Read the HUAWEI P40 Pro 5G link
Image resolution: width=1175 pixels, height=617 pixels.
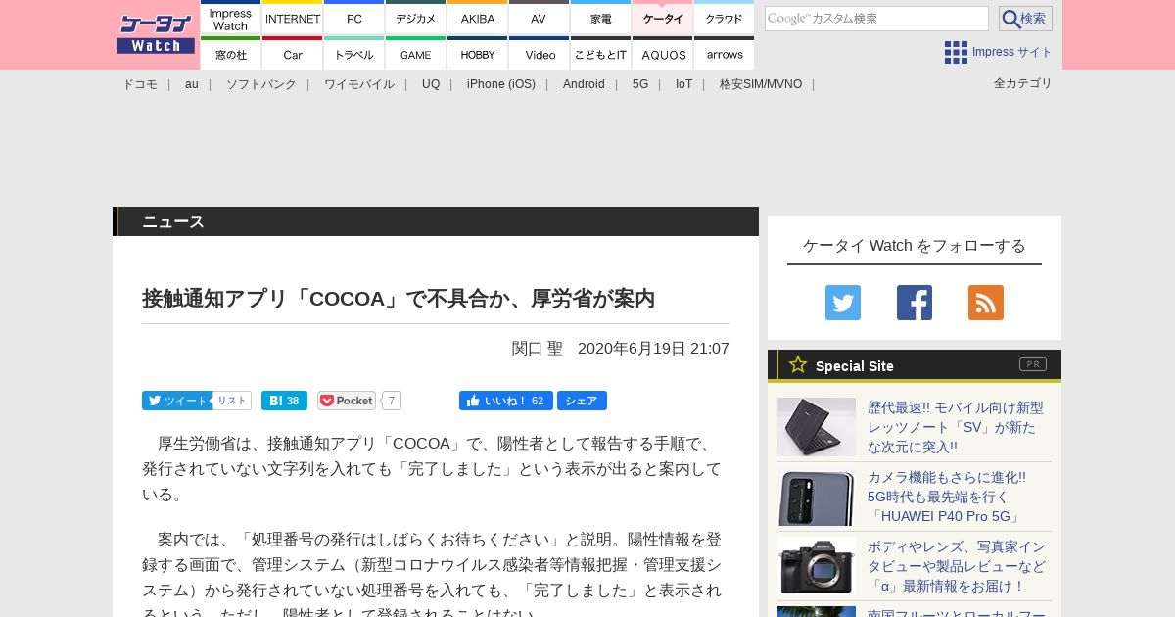click(947, 497)
